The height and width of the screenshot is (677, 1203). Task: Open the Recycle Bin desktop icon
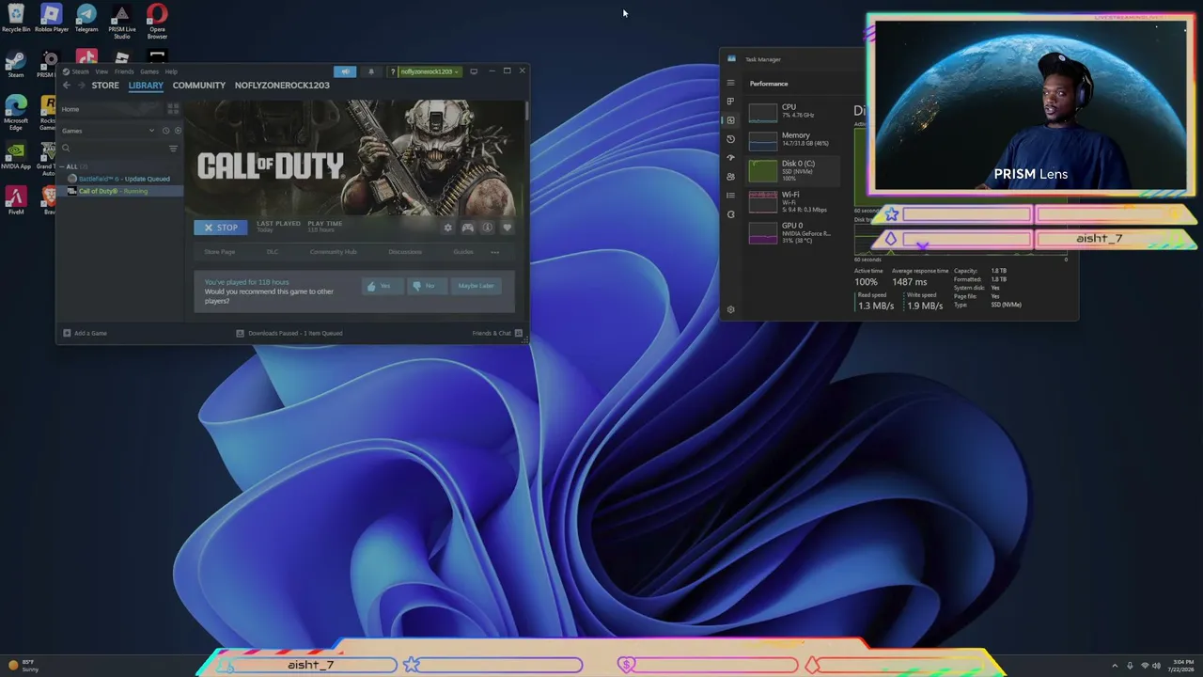16,18
